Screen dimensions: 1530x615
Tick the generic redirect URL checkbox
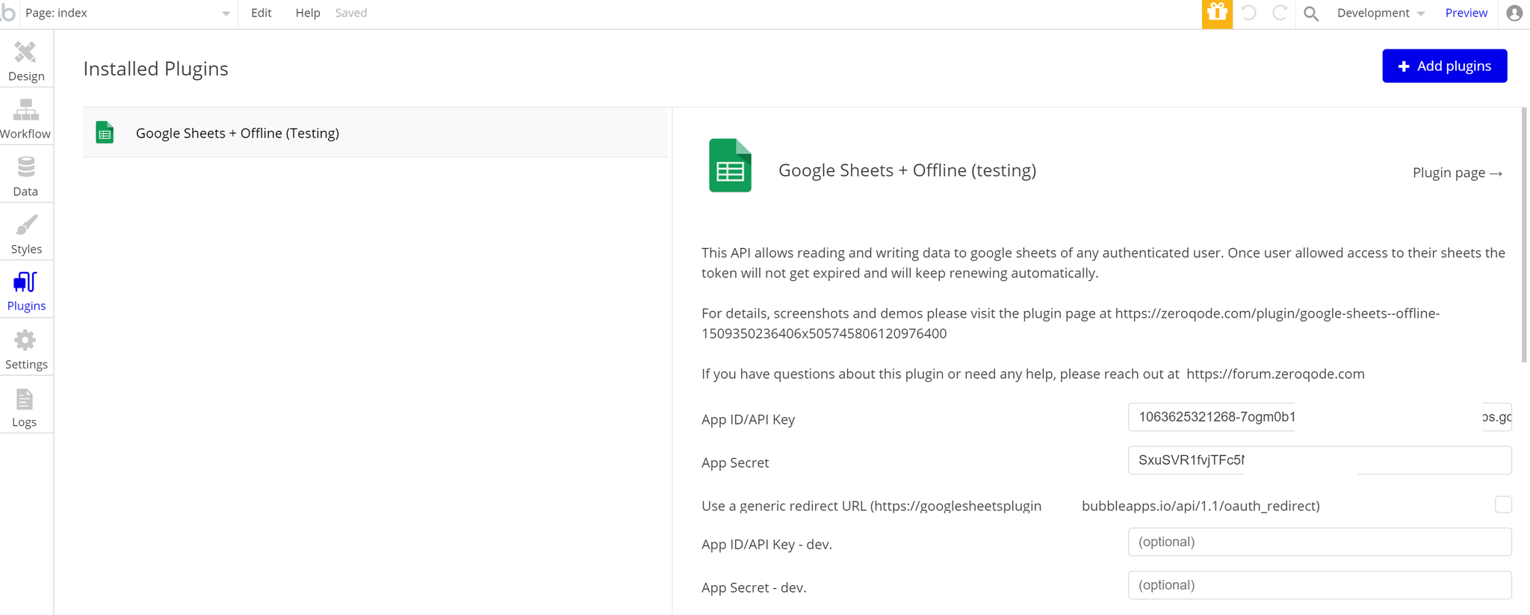coord(1503,504)
